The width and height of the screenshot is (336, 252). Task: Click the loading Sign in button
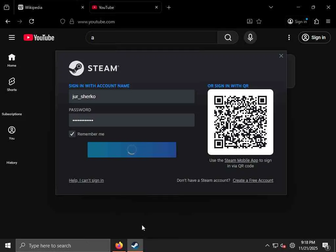[x=132, y=150]
